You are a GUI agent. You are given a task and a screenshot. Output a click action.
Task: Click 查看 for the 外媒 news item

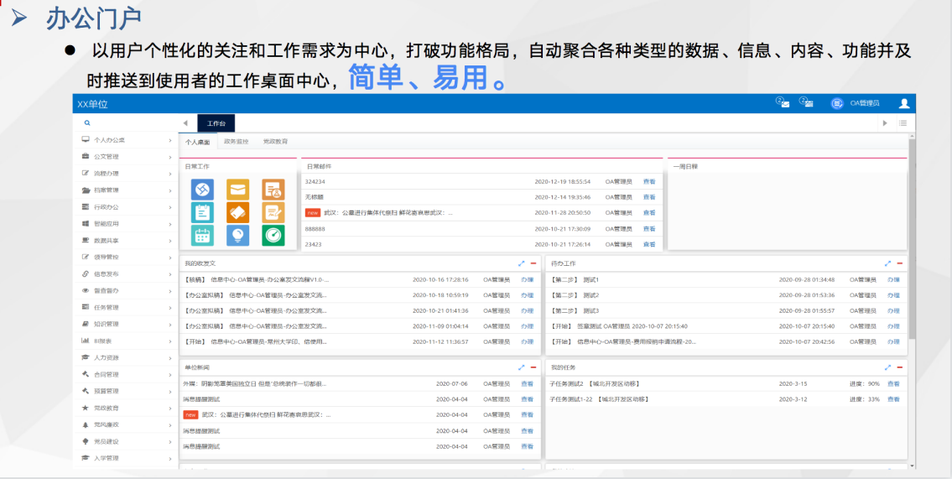pos(527,383)
